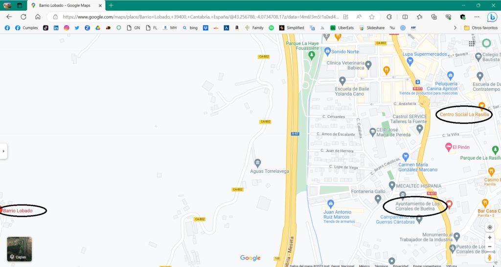Click the Barrio Lobado place label
Screen dimensions: 501x267
[18, 210]
